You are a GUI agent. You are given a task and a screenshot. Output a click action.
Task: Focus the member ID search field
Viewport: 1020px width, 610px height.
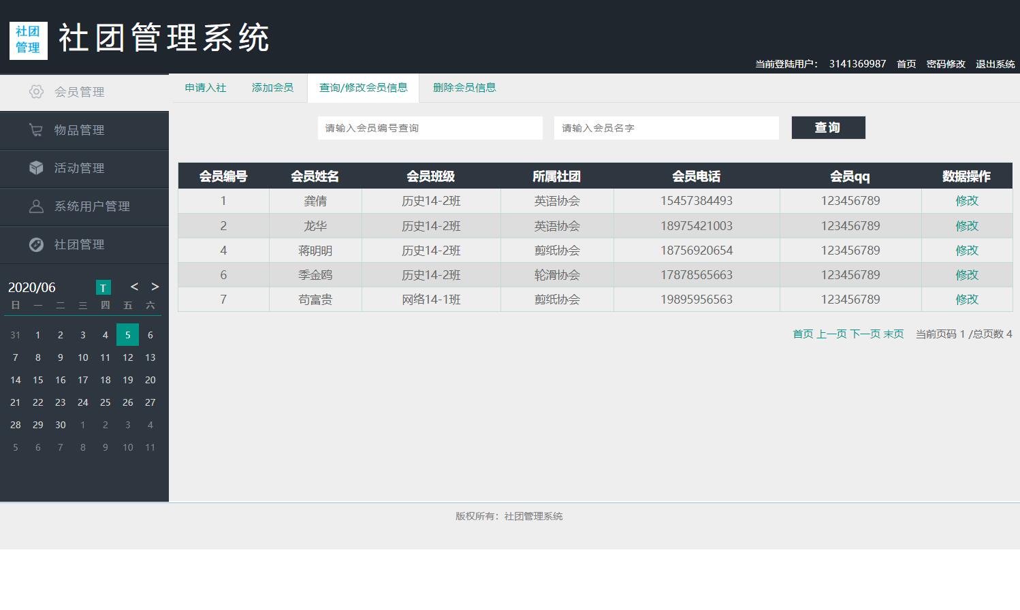tap(430, 128)
